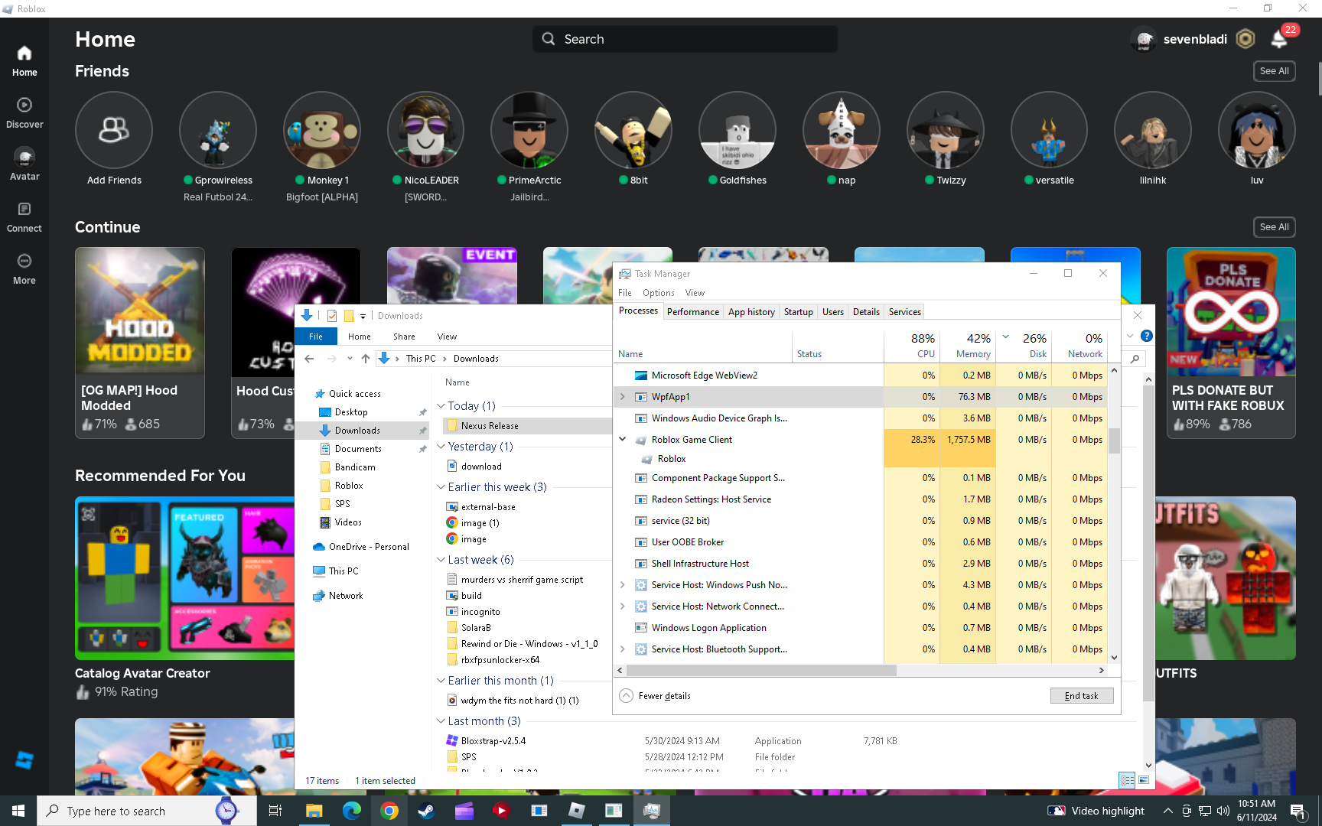Open Microsoft Edge from the taskbar
This screenshot has height=826, width=1322.
click(x=352, y=811)
